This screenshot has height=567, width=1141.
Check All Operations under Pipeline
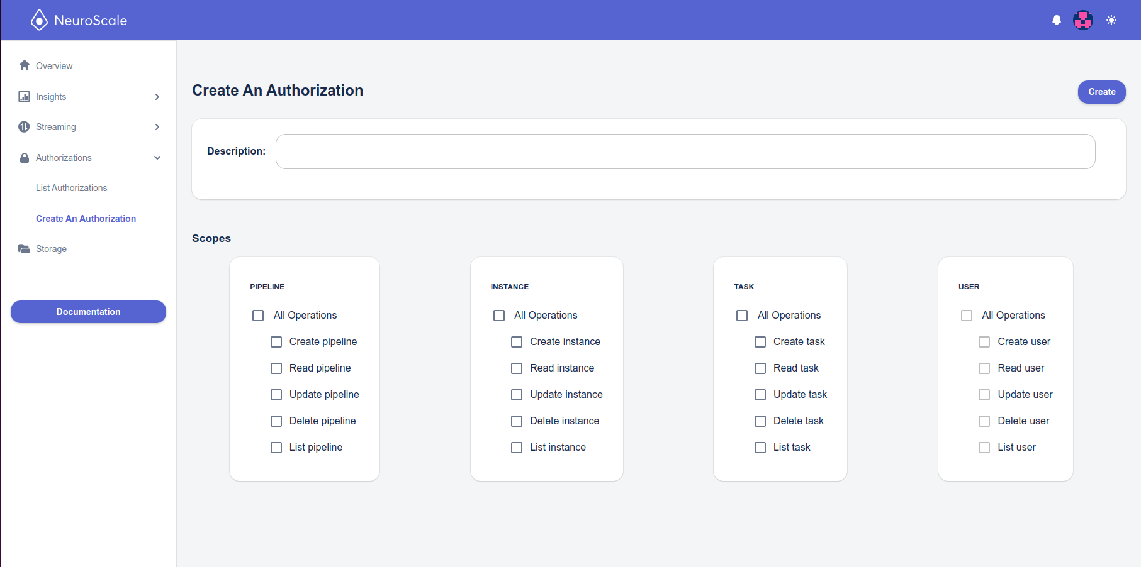[258, 316]
